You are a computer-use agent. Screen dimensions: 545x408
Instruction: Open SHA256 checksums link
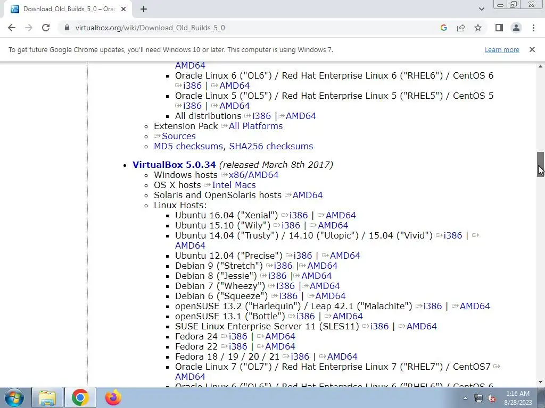click(271, 146)
